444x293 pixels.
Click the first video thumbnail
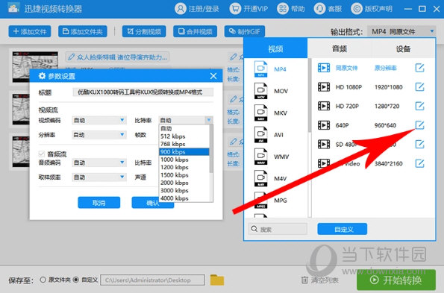(x=35, y=67)
